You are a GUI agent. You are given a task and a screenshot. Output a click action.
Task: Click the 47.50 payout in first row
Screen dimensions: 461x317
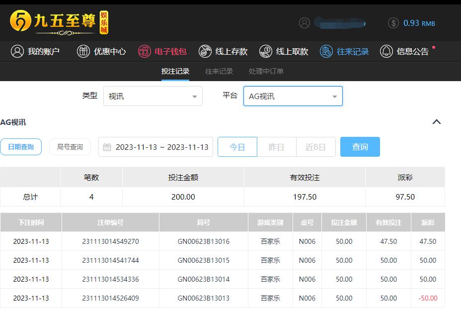point(428,241)
